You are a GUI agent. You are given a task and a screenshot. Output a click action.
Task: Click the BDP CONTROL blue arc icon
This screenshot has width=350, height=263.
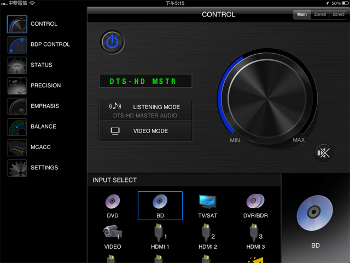[17, 45]
